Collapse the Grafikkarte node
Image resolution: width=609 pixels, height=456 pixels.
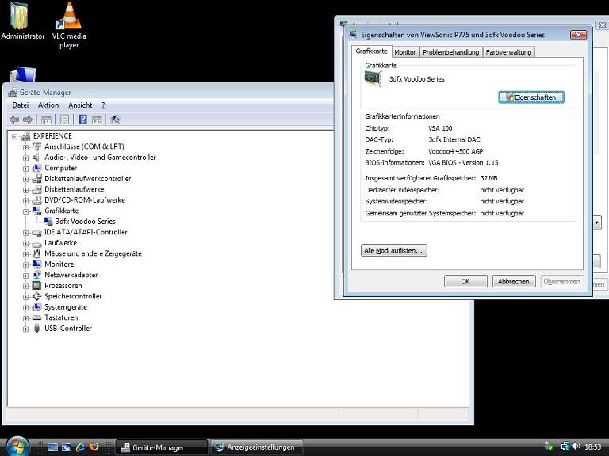pyautogui.click(x=25, y=211)
